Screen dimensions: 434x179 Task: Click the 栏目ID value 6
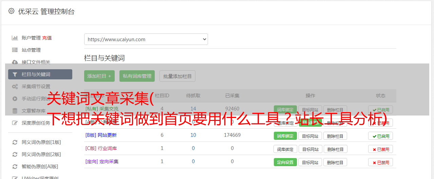pyautogui.click(x=162, y=135)
